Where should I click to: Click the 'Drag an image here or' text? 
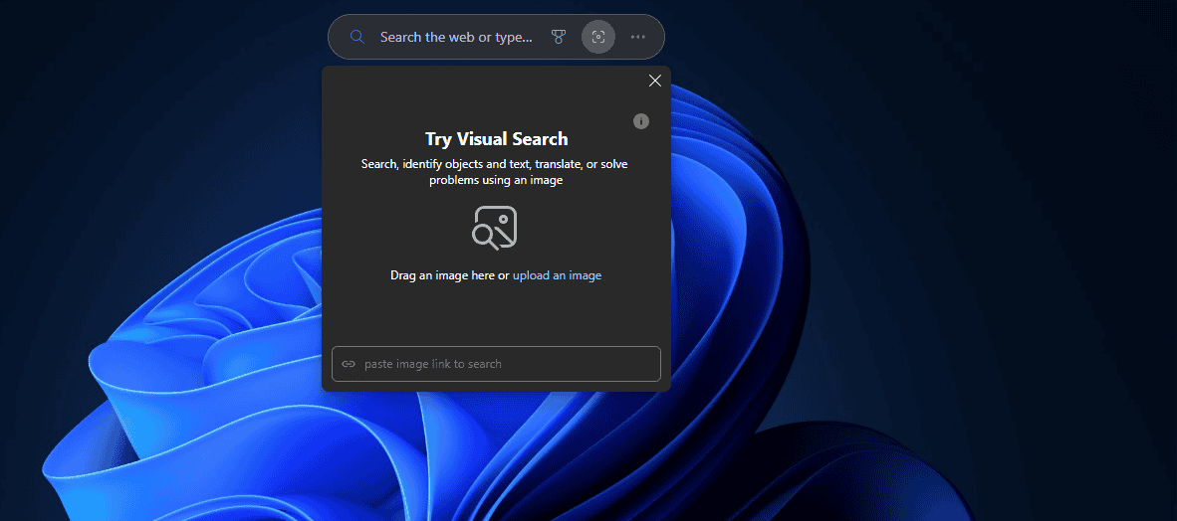click(450, 275)
